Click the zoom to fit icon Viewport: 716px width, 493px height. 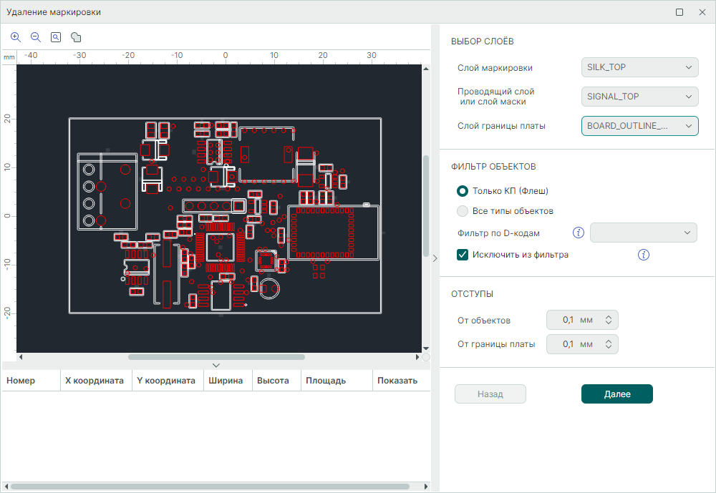click(56, 37)
